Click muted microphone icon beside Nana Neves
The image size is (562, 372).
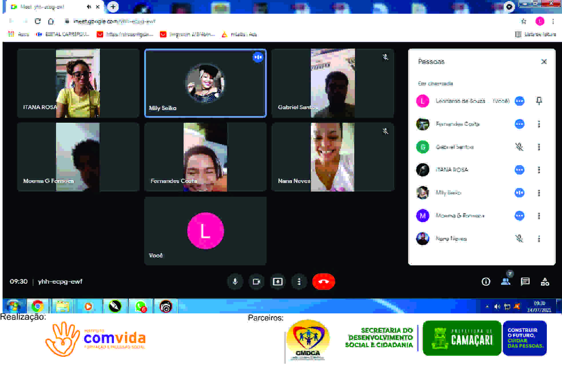(519, 238)
